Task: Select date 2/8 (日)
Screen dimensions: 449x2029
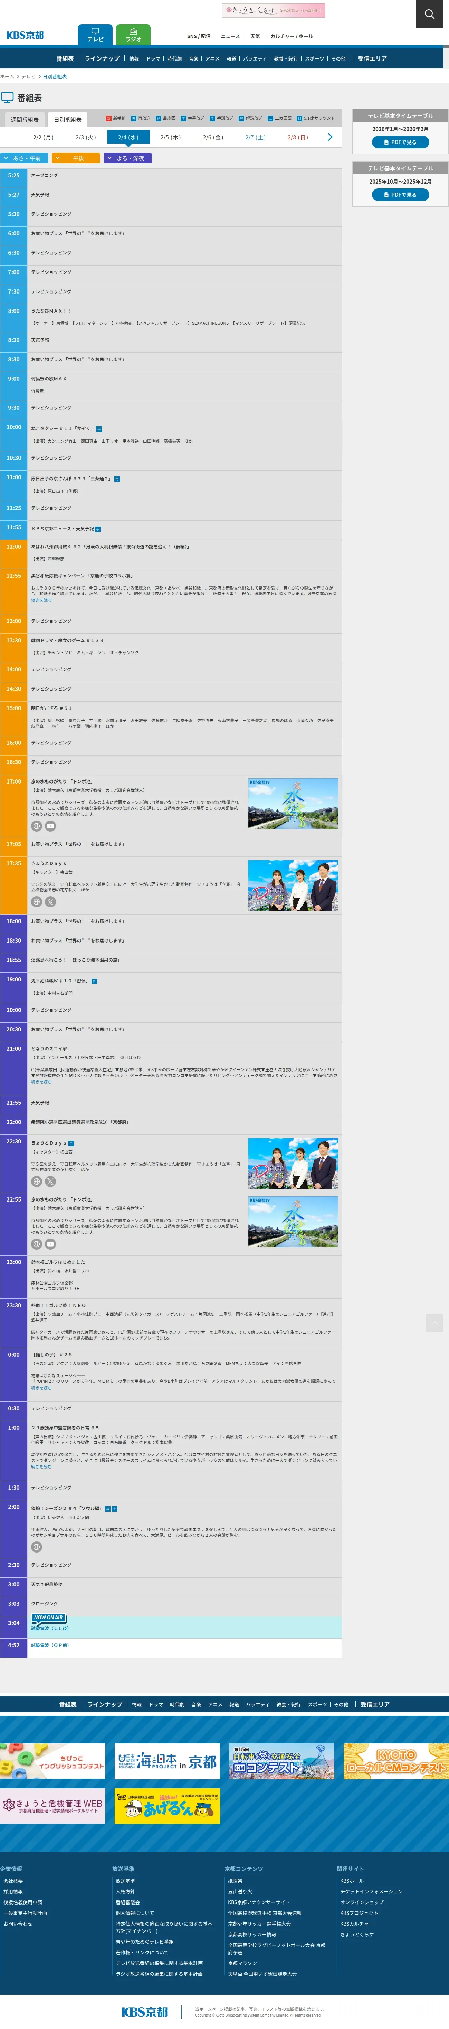Action: click(x=298, y=137)
